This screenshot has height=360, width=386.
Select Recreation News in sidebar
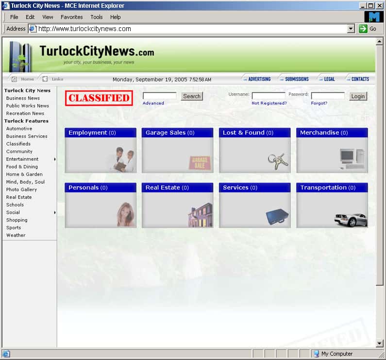click(x=25, y=114)
